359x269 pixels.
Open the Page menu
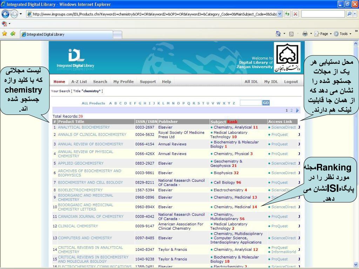[x=323, y=34]
